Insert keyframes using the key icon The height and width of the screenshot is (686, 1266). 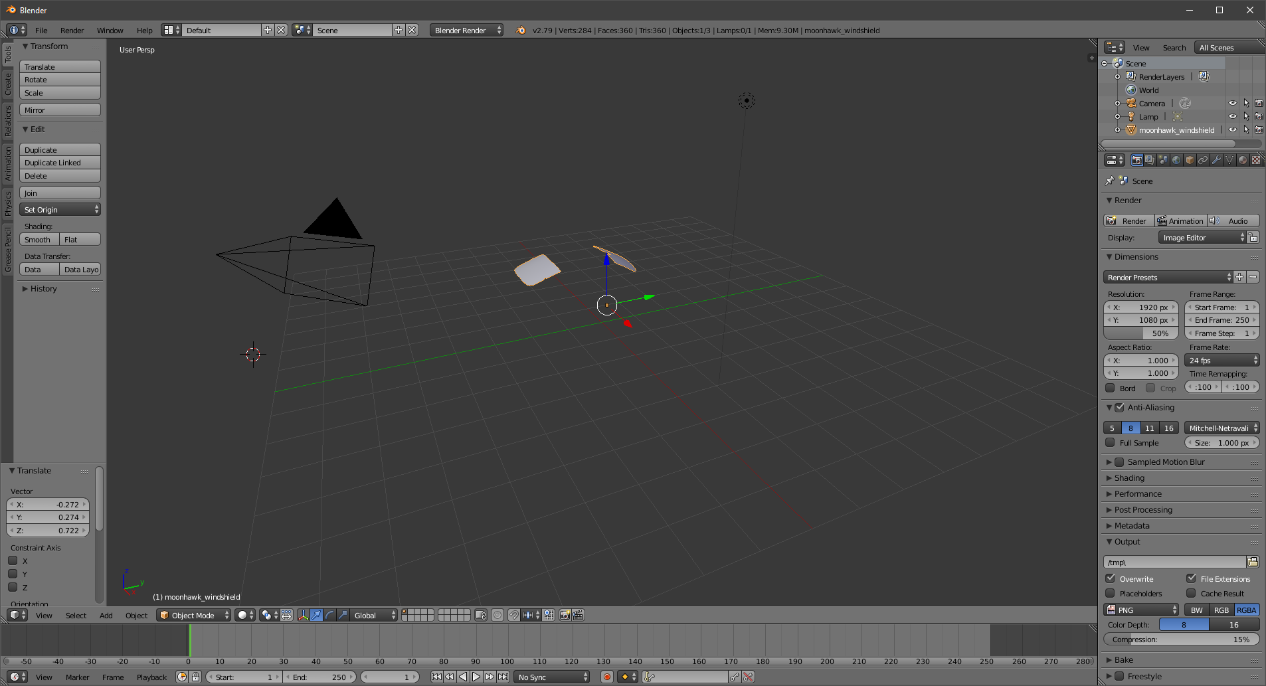[735, 677]
